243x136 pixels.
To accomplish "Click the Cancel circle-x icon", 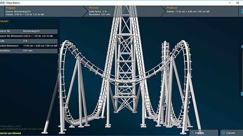I will (x=223, y=133).
